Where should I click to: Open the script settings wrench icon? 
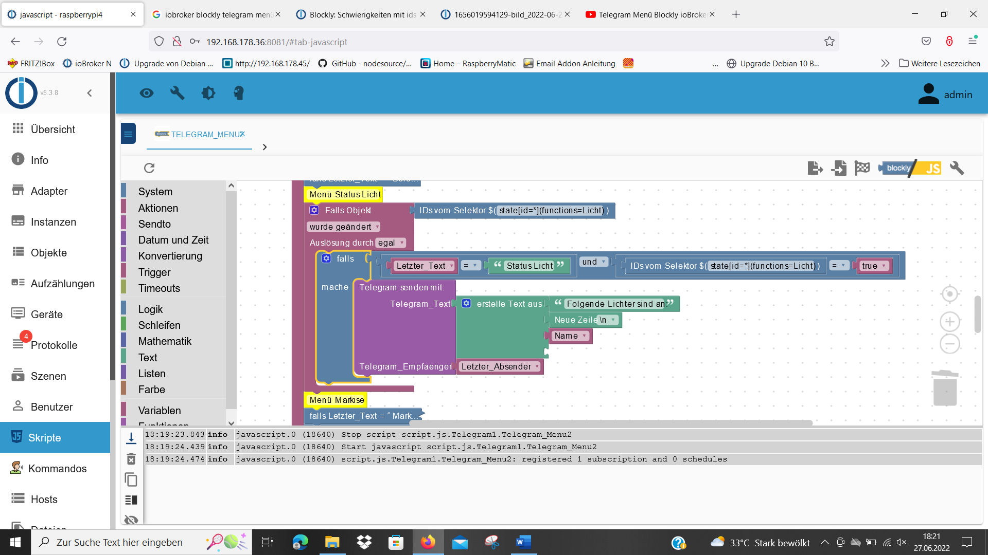pos(957,168)
